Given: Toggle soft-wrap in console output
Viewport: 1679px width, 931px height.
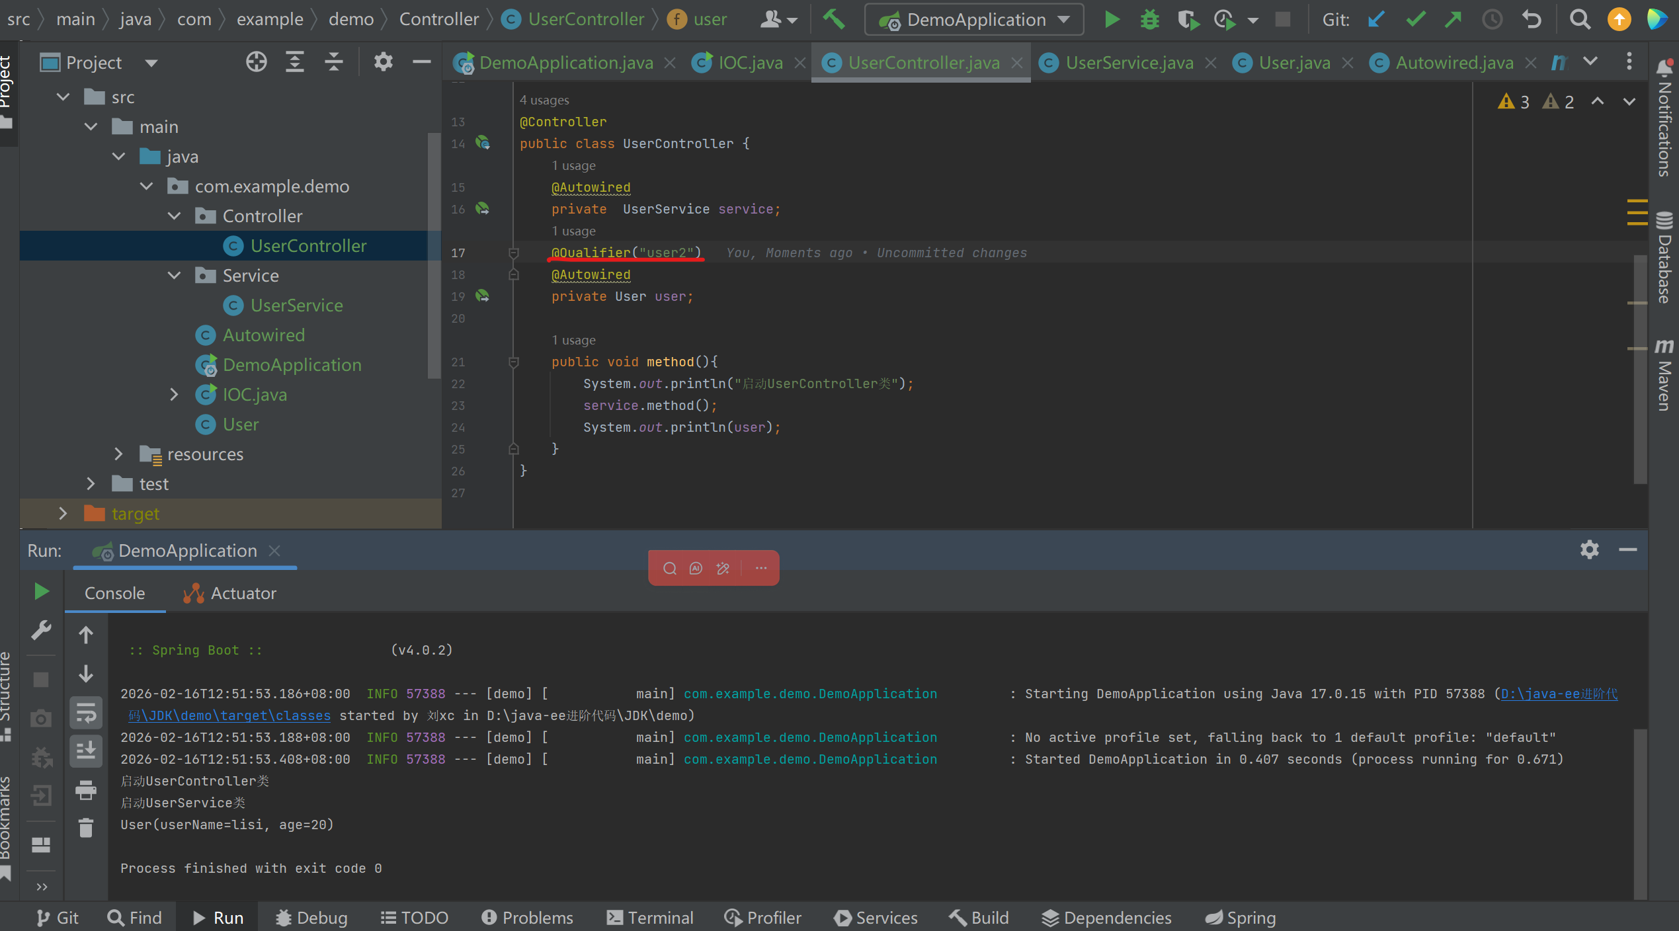Looking at the screenshot, I should point(86,712).
